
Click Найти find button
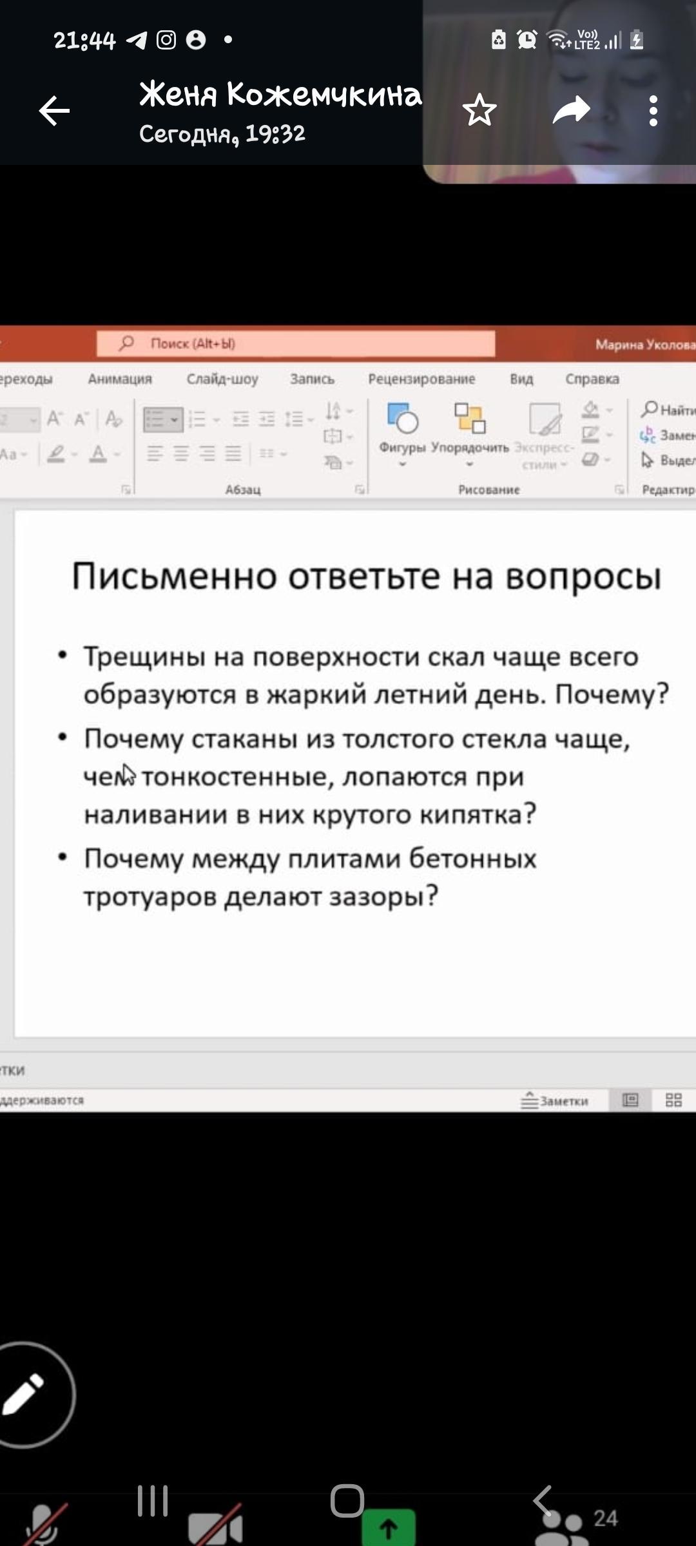668,410
